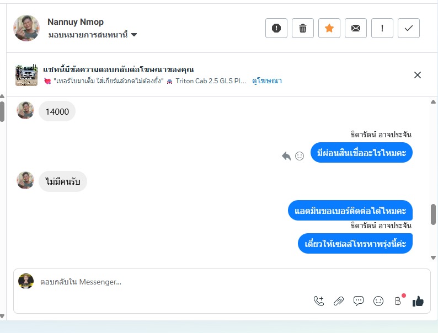Viewport: 438px width, 333px height.
Task: Click the spam report exclamation icon
Action: click(x=276, y=28)
